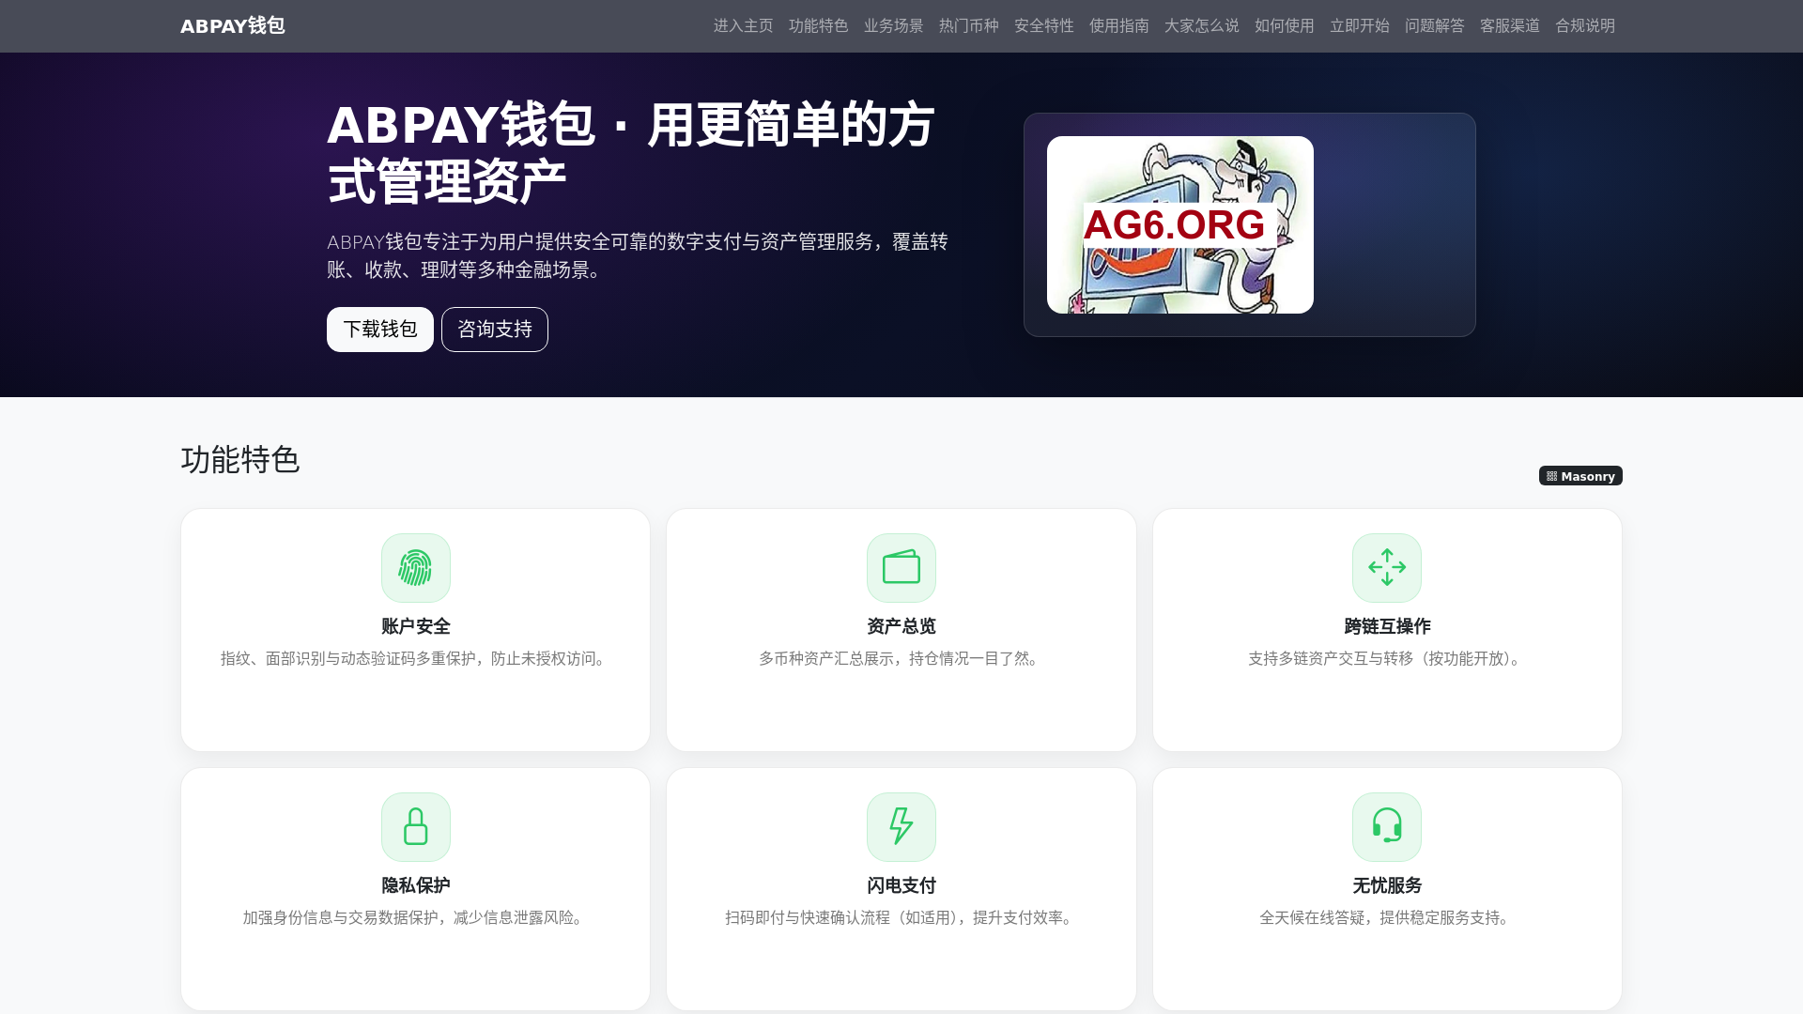Go to the 如何使用 nav link
The height and width of the screenshot is (1014, 1803).
(x=1285, y=26)
